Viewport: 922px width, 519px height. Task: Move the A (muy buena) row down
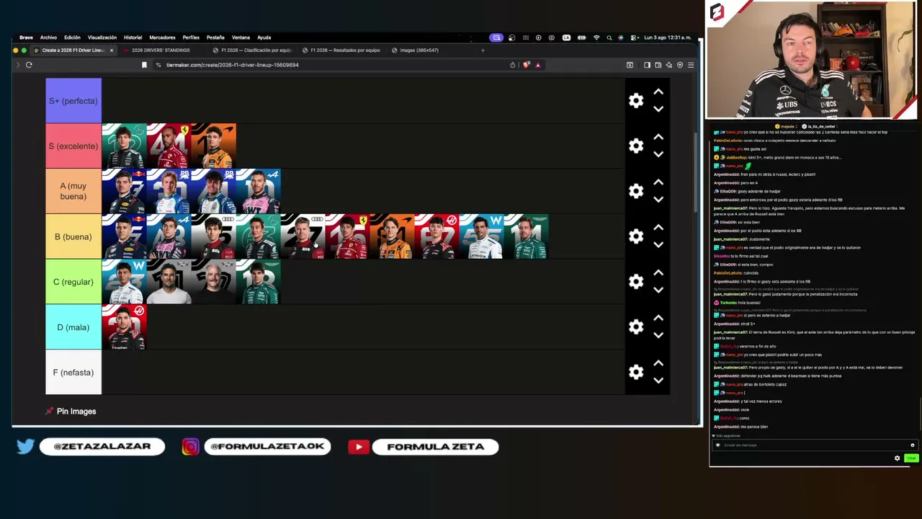[x=658, y=200]
